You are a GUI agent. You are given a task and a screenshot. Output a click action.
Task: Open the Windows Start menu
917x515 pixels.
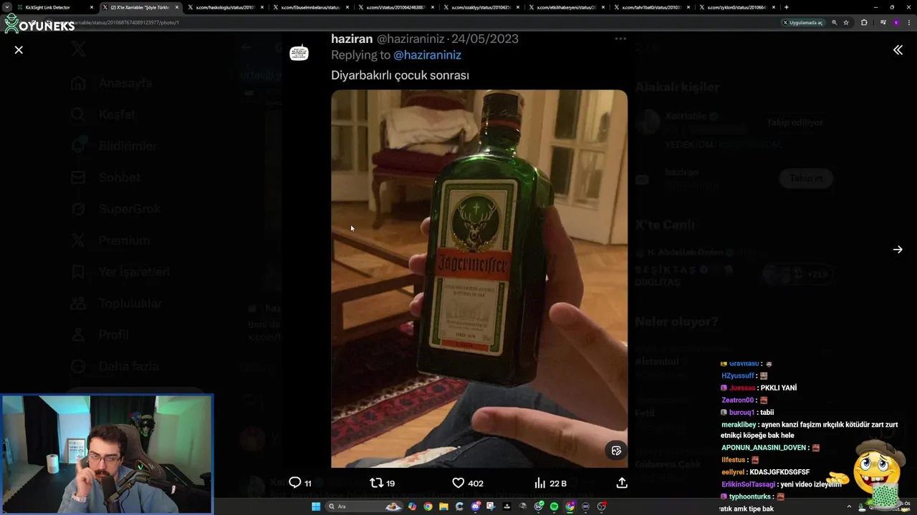pos(316,506)
